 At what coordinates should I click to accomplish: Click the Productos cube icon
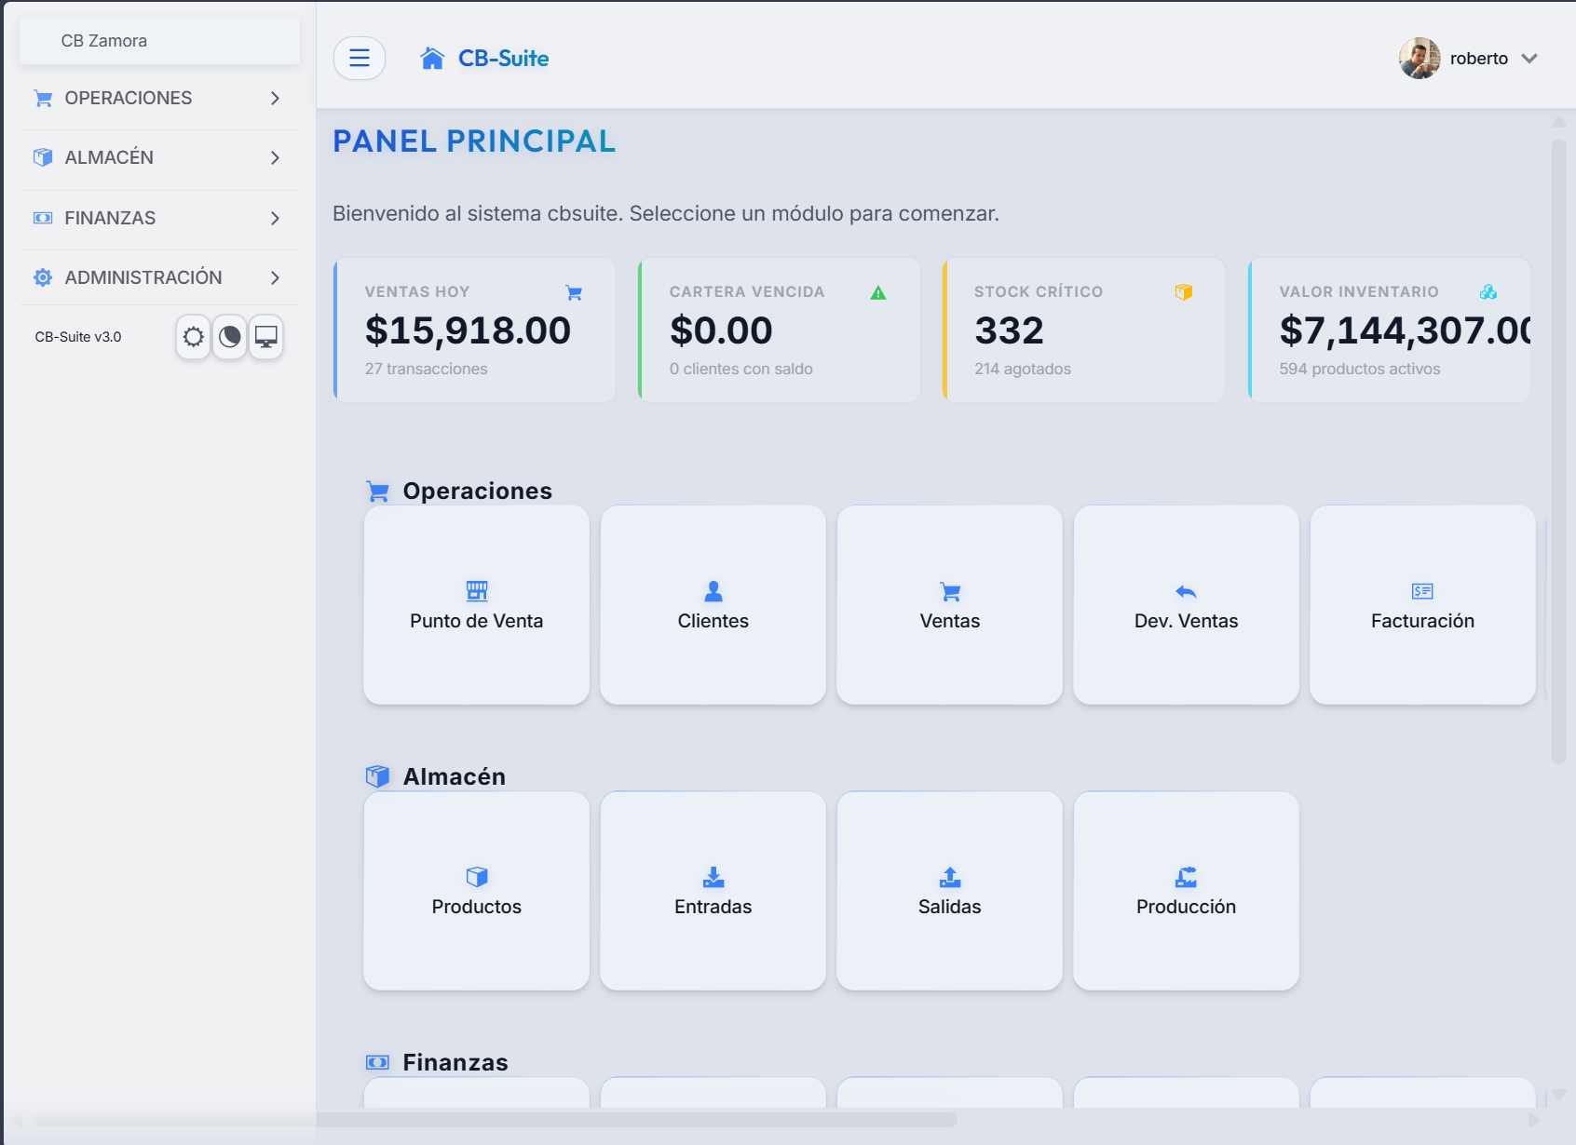pyautogui.click(x=477, y=877)
